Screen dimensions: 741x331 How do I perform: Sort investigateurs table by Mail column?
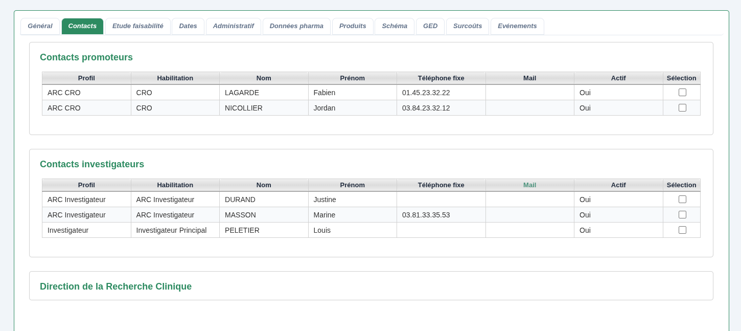[529, 185]
